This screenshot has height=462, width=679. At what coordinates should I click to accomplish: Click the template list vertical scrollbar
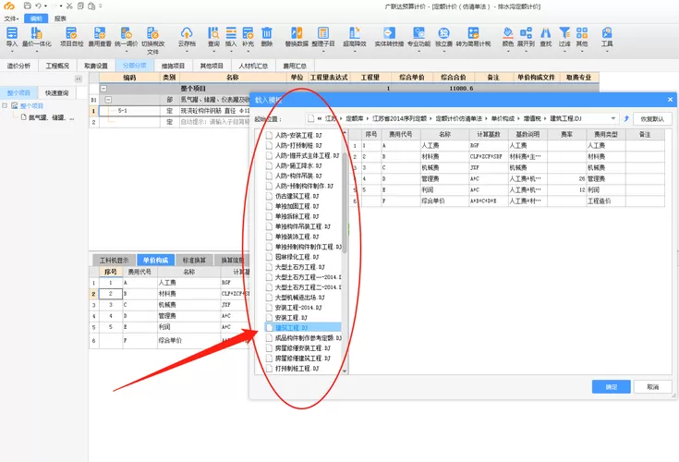[345, 202]
